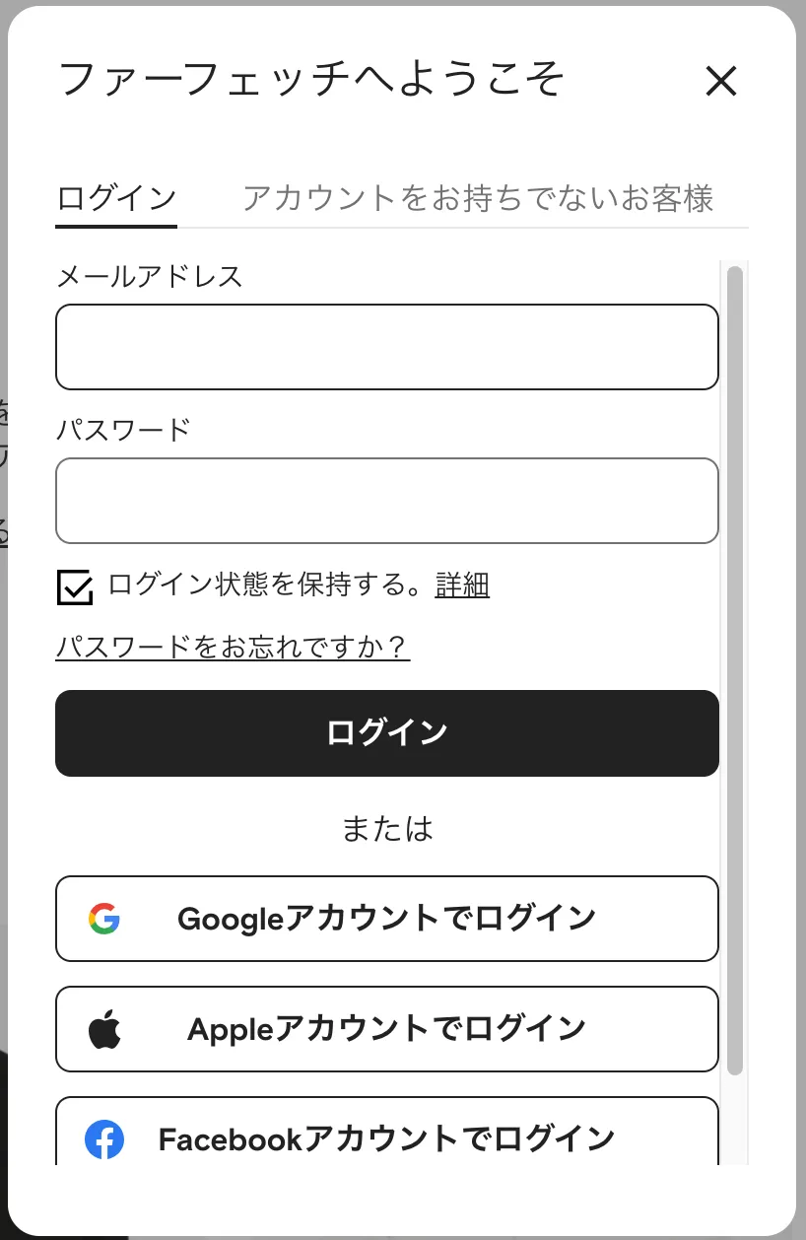
Task: Click the パスワード field label
Action: (x=123, y=430)
